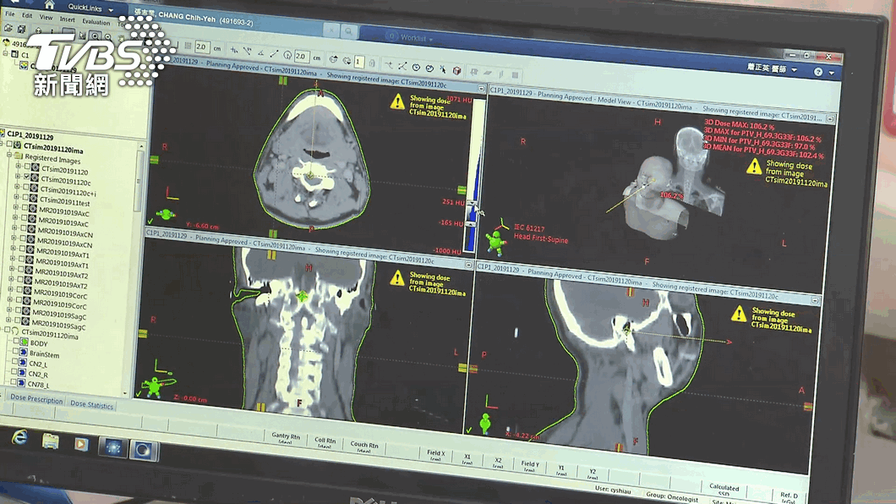Uncheck the CTsim20191120c image checkbox
Viewport: 896px width, 504px height.
(26, 177)
